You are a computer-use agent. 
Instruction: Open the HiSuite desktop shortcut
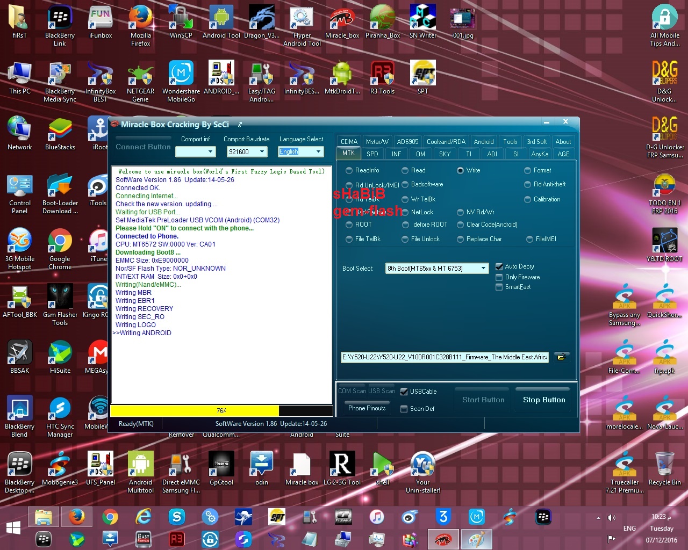[x=60, y=357]
